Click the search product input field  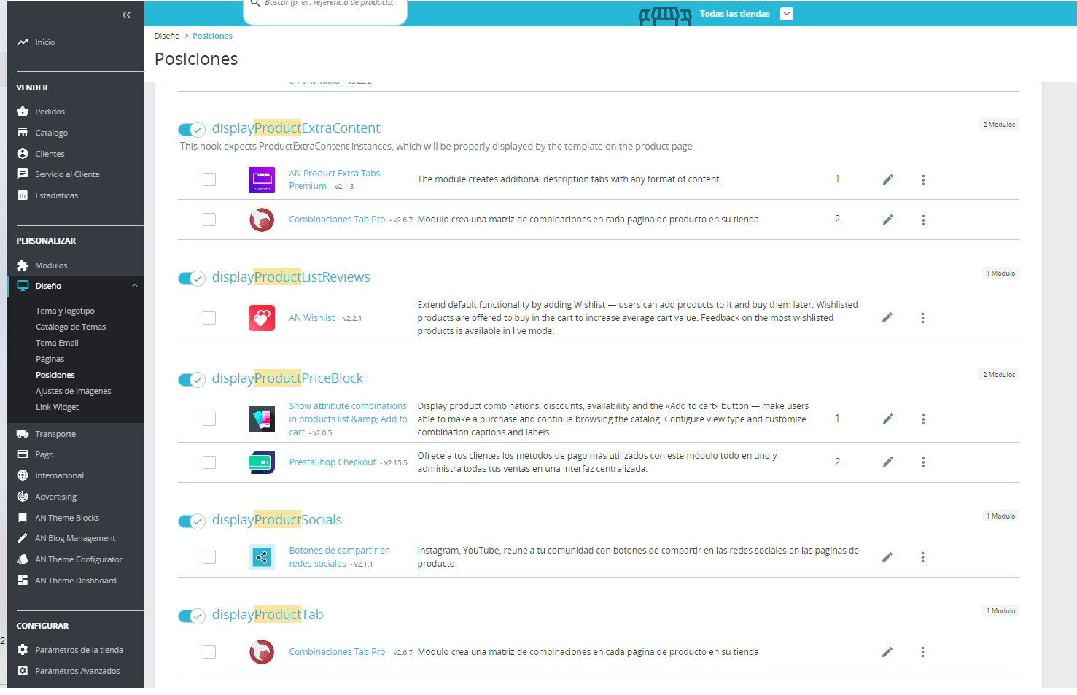[x=325, y=10]
